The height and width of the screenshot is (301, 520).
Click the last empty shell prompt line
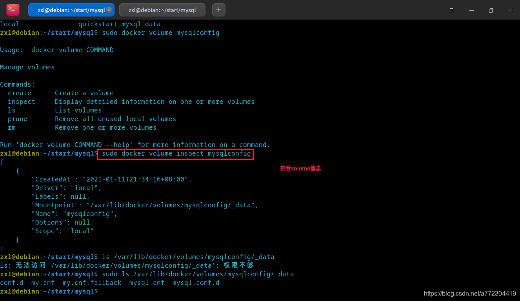tap(49, 292)
